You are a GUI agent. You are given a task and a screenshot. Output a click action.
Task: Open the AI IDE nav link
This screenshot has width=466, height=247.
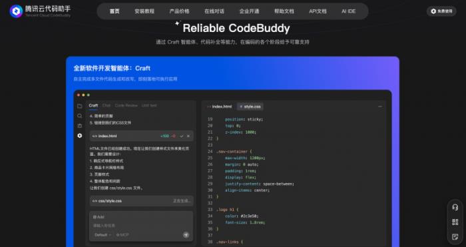tap(348, 11)
